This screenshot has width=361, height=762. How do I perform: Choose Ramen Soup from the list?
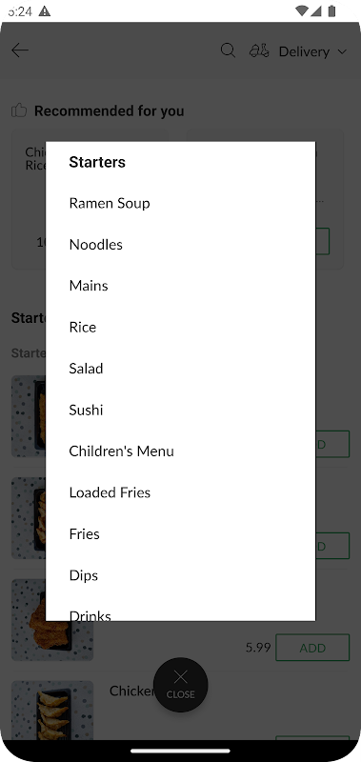tap(110, 203)
